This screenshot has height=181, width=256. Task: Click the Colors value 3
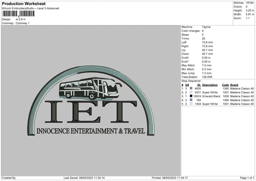coord(247,7)
